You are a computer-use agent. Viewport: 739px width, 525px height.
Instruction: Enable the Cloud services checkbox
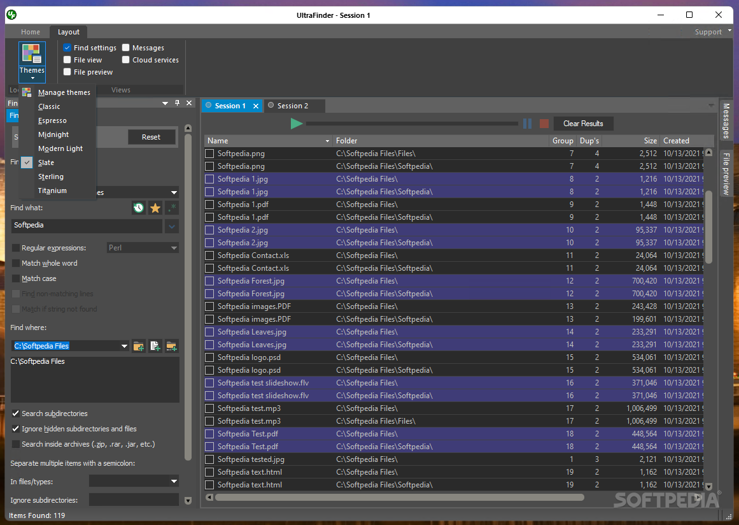click(x=126, y=60)
